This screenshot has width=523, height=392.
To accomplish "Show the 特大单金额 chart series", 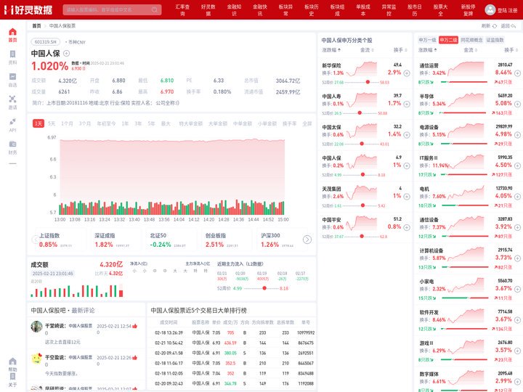I will pyautogui.click(x=191, y=123).
